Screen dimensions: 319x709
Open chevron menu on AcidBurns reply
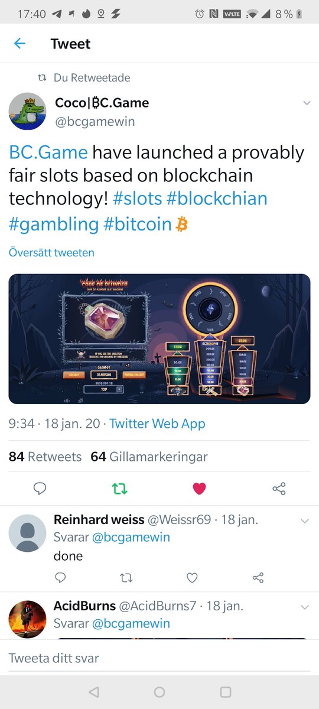click(x=305, y=607)
